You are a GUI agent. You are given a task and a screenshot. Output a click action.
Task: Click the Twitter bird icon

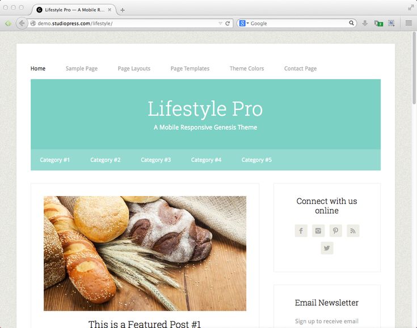coord(327,248)
